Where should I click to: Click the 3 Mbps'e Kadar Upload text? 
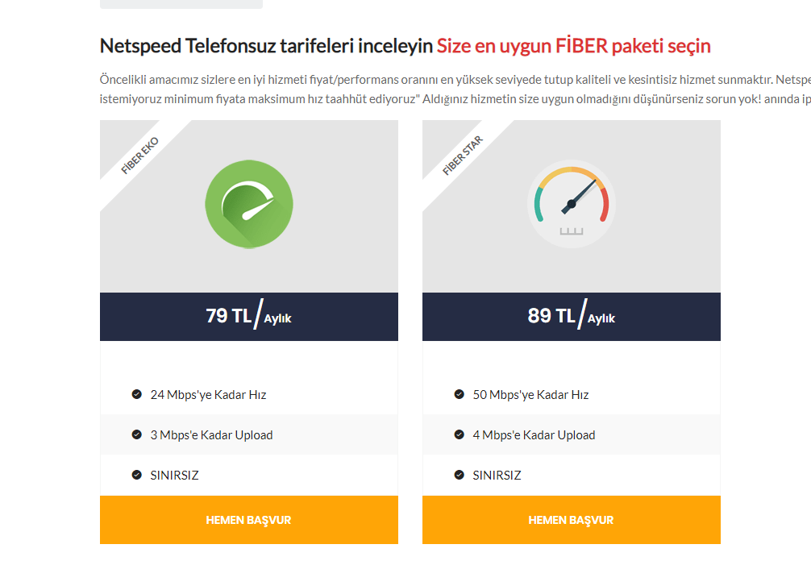coord(211,434)
